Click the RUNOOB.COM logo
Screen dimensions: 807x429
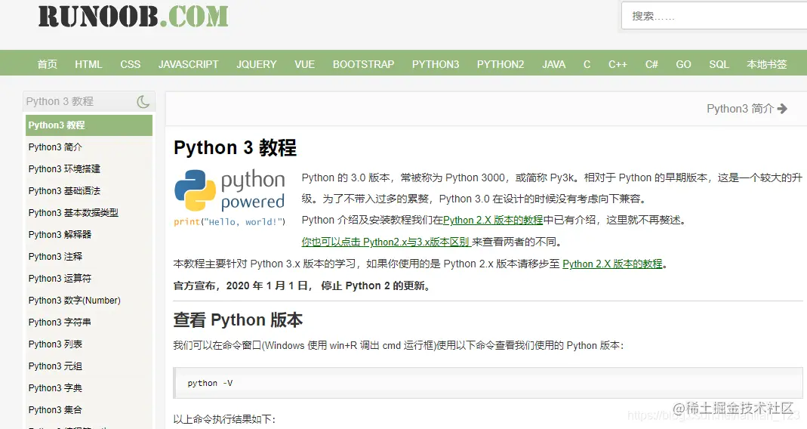[134, 17]
